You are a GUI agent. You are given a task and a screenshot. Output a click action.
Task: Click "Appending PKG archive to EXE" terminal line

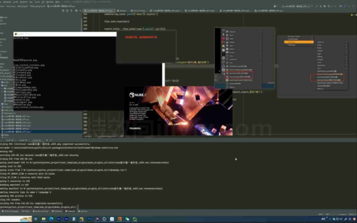tap(16, 196)
